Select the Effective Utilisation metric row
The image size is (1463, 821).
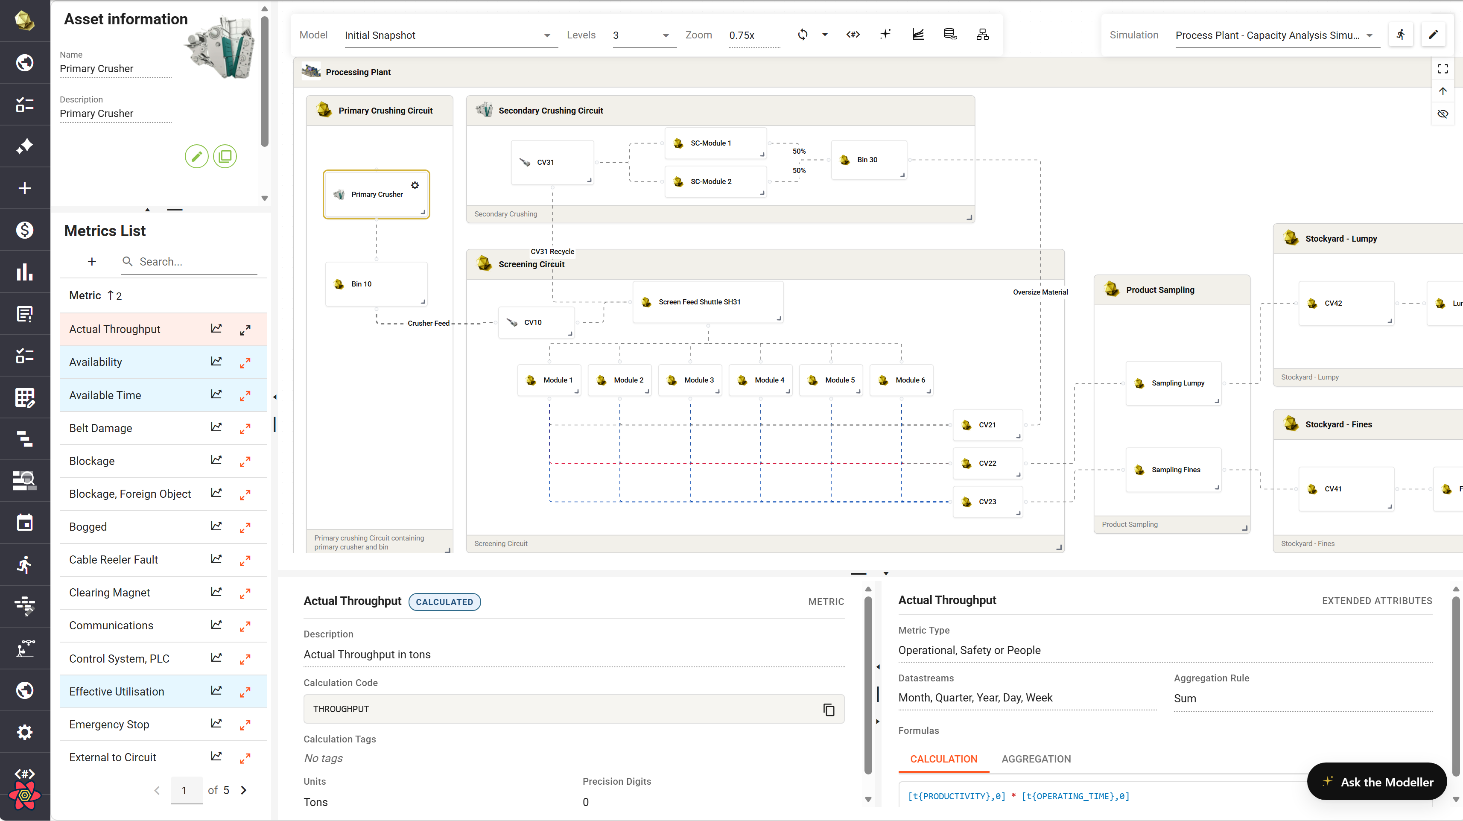pyautogui.click(x=163, y=692)
